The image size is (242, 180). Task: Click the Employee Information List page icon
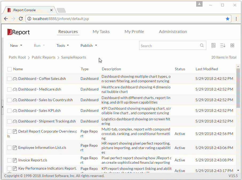coord(15,148)
